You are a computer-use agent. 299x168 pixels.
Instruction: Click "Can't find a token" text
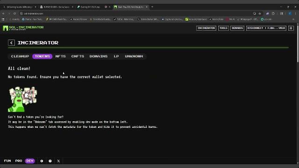tap(36, 117)
